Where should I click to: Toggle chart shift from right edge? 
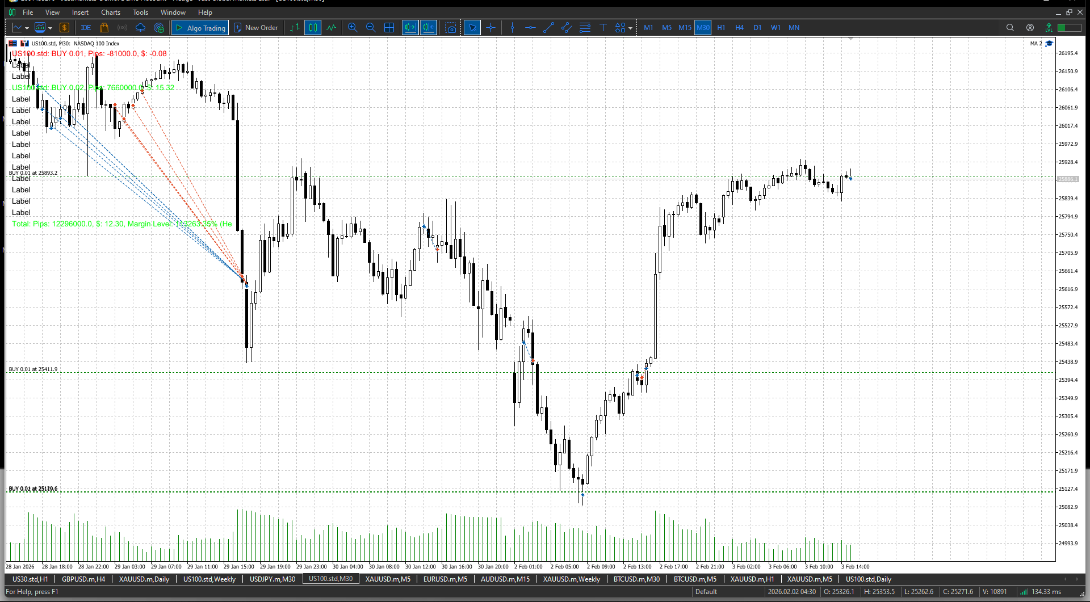(429, 28)
